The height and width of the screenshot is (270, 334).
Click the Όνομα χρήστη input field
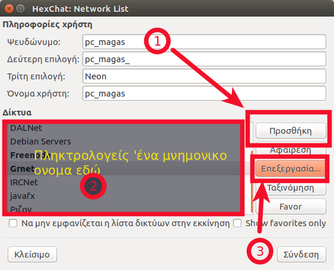pos(204,94)
